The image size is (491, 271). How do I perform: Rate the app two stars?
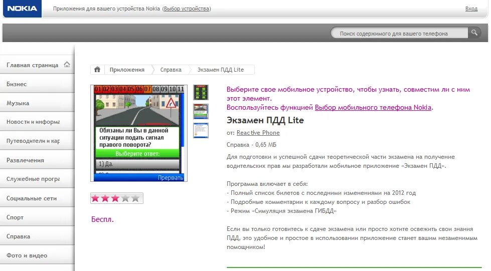[x=105, y=198]
